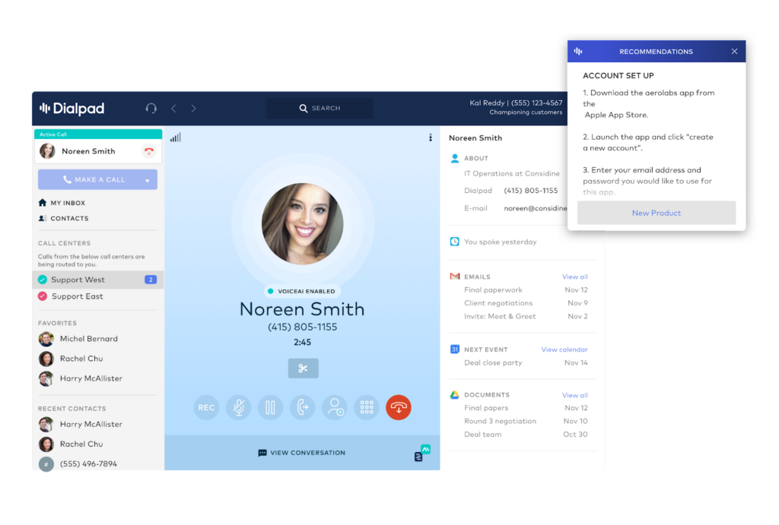The height and width of the screenshot is (525, 779).
Task: Open recent contact Rachel Chu
Action: click(x=71, y=444)
